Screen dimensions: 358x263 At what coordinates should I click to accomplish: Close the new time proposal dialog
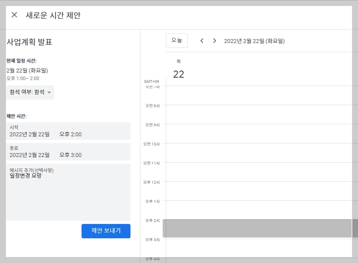pos(14,15)
